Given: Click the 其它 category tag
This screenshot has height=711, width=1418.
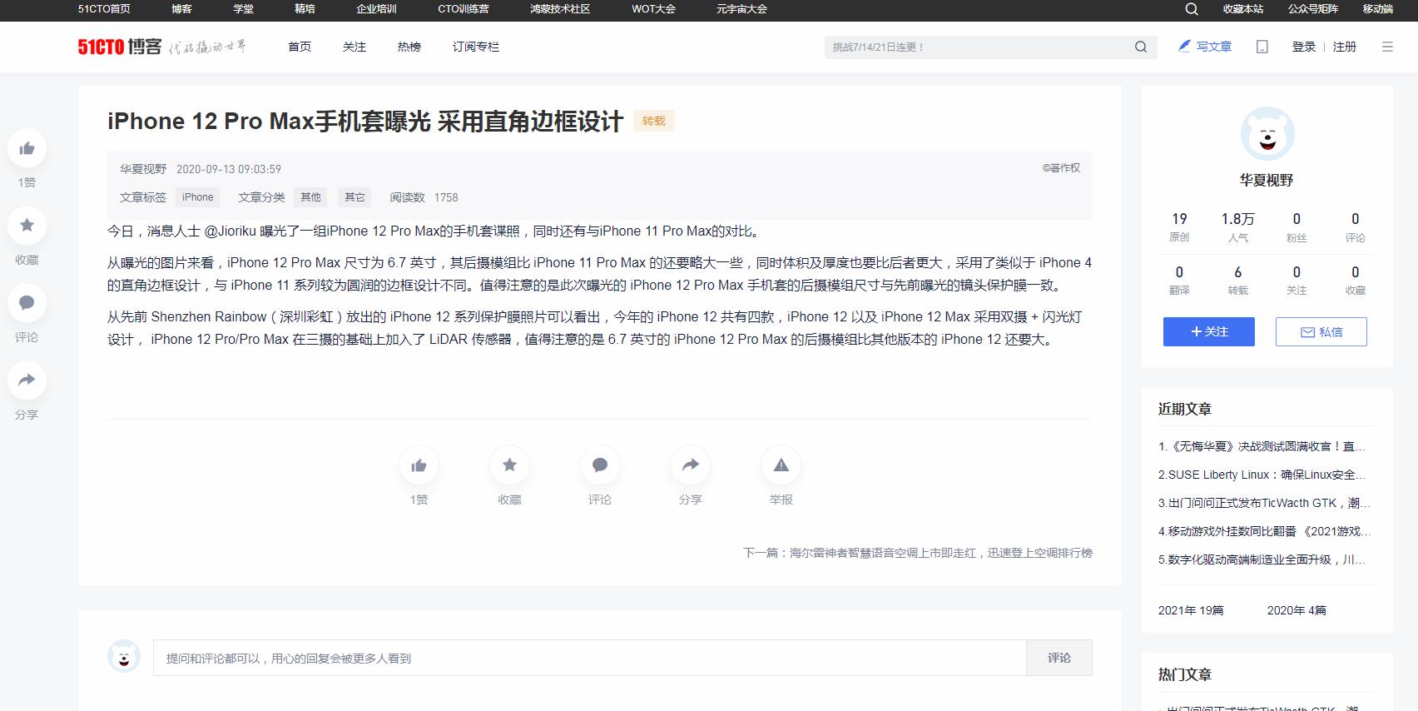Looking at the screenshot, I should 355,197.
